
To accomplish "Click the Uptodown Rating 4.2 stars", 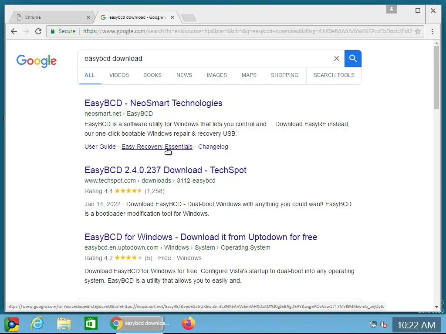I will pos(128,258).
